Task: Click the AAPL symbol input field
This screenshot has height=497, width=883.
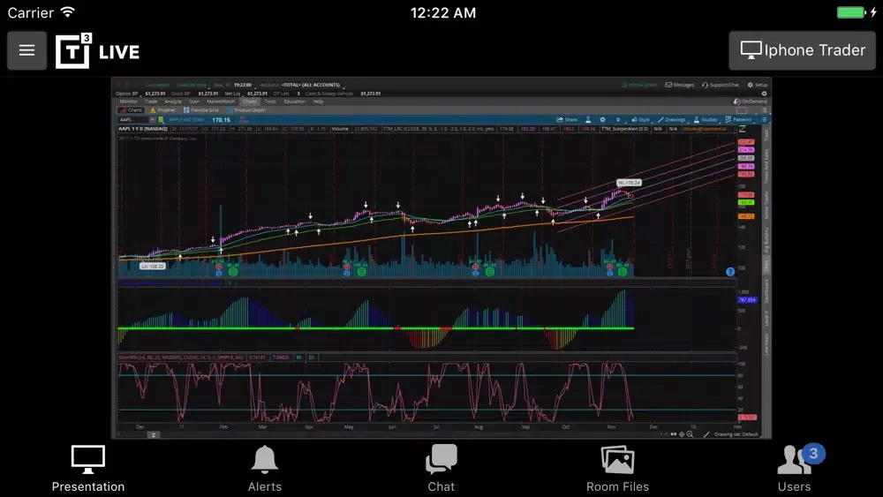Action: (133, 120)
